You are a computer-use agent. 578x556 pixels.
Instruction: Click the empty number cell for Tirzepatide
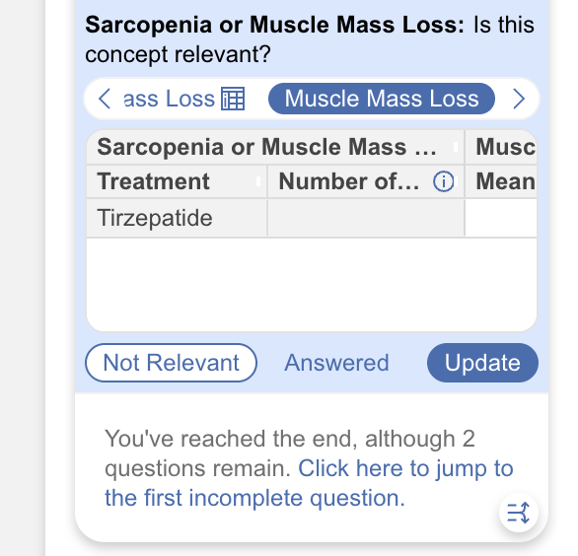[366, 218]
